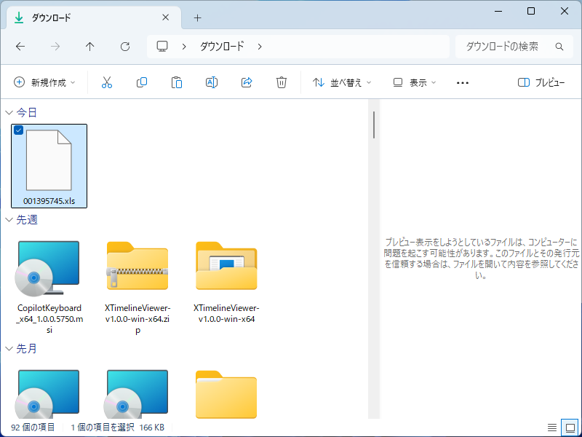The width and height of the screenshot is (582, 437).
Task: Click the back navigation arrow
Action: tap(20, 46)
